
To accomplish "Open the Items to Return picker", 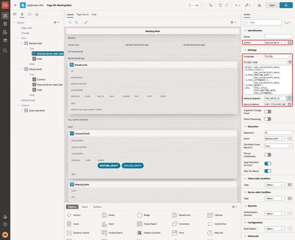I will click(290, 104).
